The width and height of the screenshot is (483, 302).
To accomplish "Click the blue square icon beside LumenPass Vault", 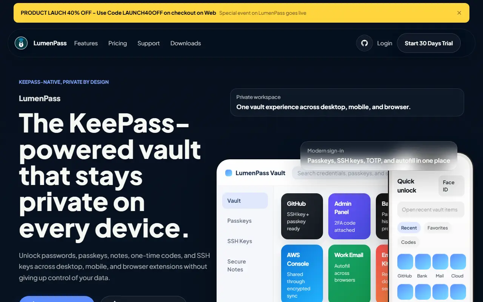I will pyautogui.click(x=229, y=173).
